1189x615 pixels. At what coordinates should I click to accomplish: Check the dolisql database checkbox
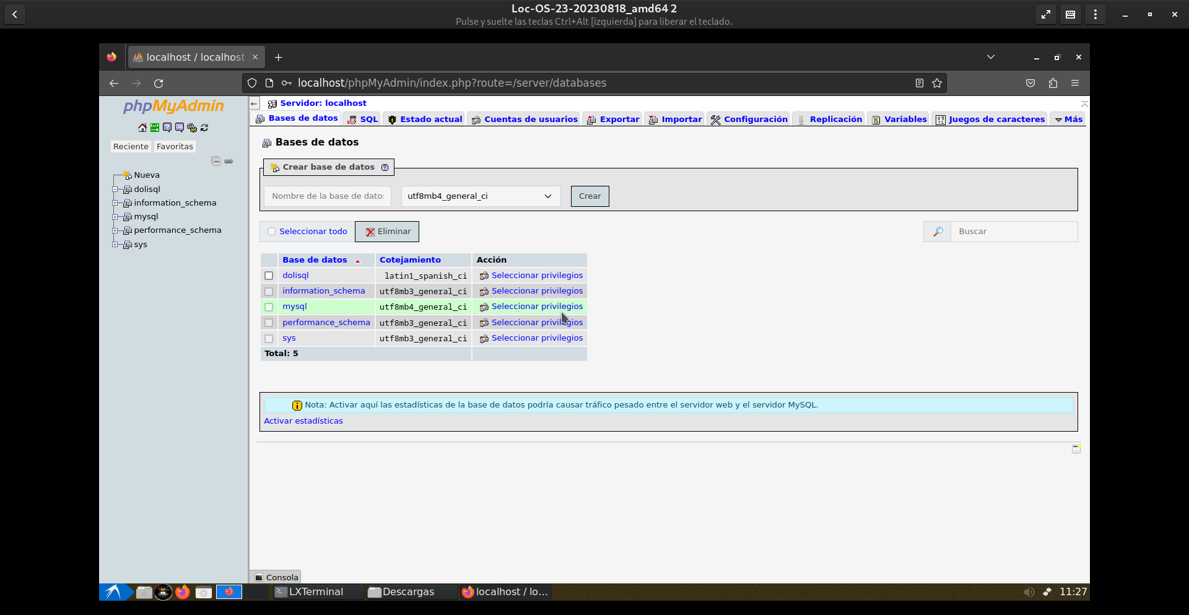pos(269,276)
